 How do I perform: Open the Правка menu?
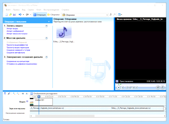(x=16, y=10)
